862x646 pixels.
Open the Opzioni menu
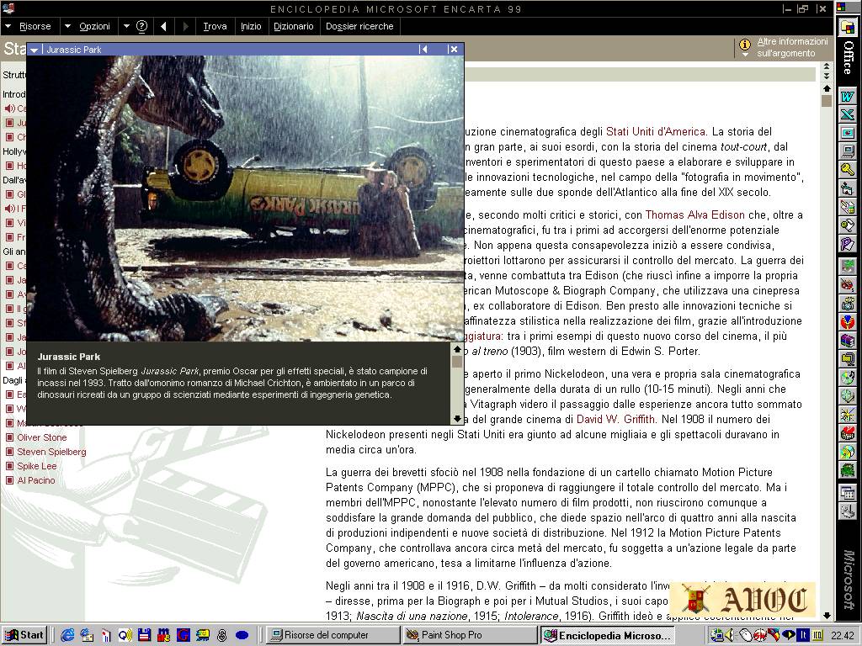click(94, 26)
